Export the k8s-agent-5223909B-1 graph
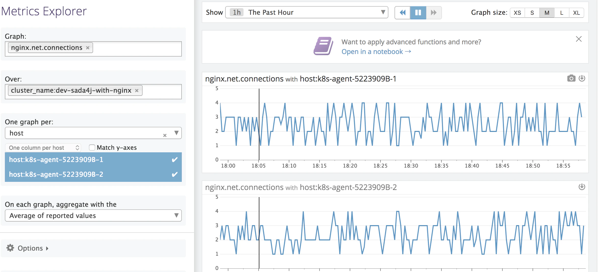 coord(582,78)
